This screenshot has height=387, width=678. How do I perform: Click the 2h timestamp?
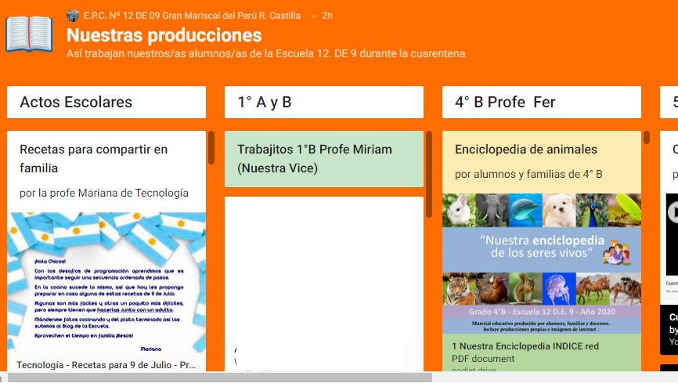click(327, 16)
